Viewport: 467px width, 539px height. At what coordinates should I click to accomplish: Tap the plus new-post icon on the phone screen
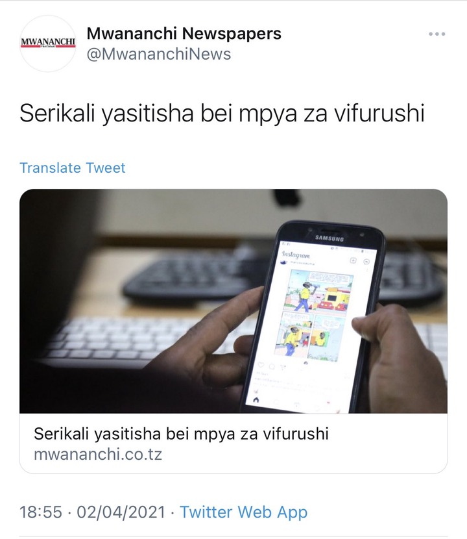[x=353, y=260]
